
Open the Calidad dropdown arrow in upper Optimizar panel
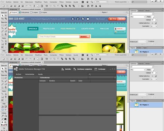pos(156,20)
